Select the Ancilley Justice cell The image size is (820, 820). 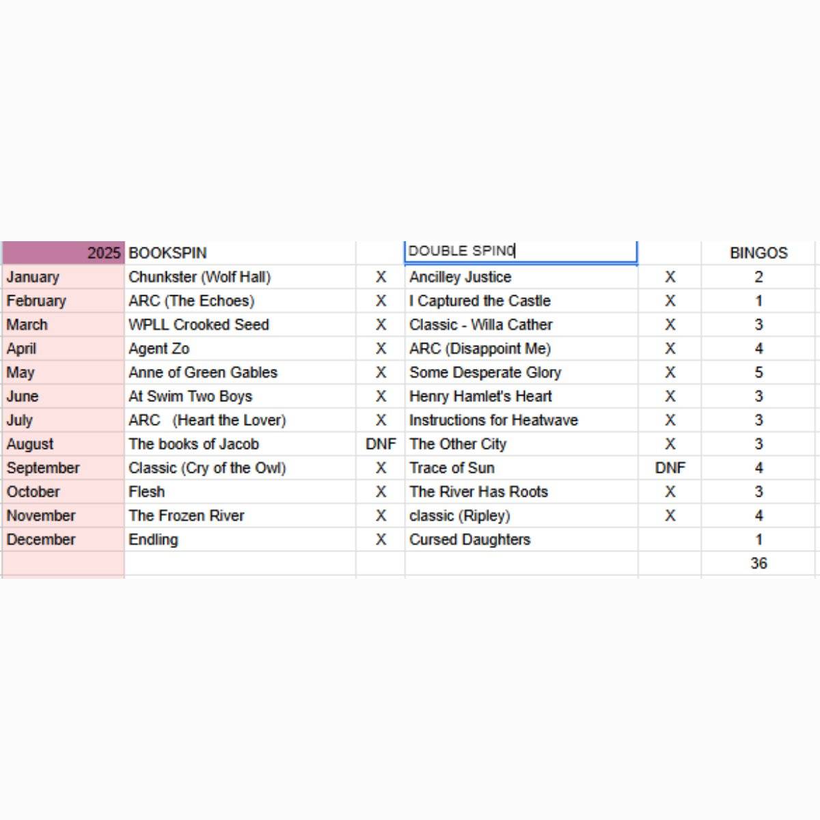tap(521, 277)
